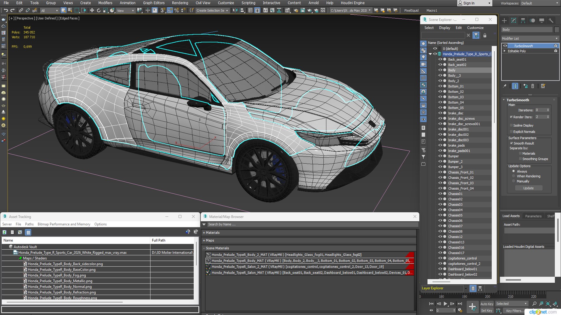Open the Render Setup icon
561x315 pixels.
click(296, 10)
